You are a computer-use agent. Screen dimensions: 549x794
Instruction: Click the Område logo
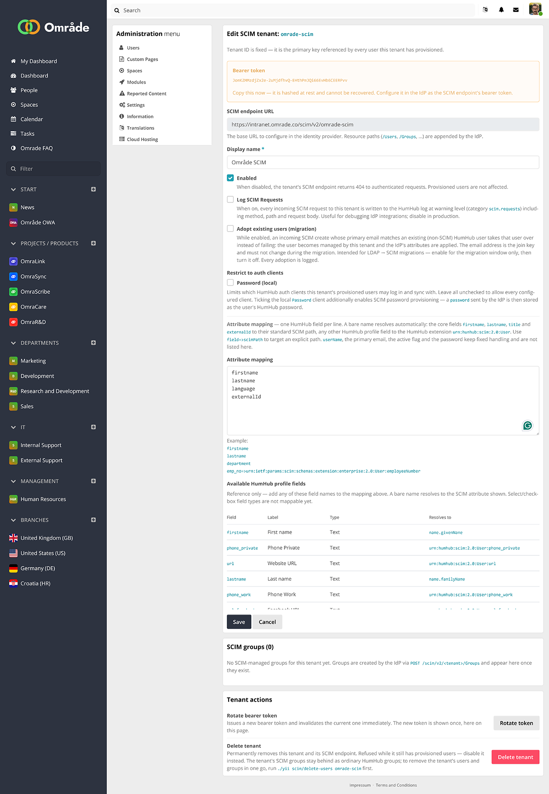point(54,27)
